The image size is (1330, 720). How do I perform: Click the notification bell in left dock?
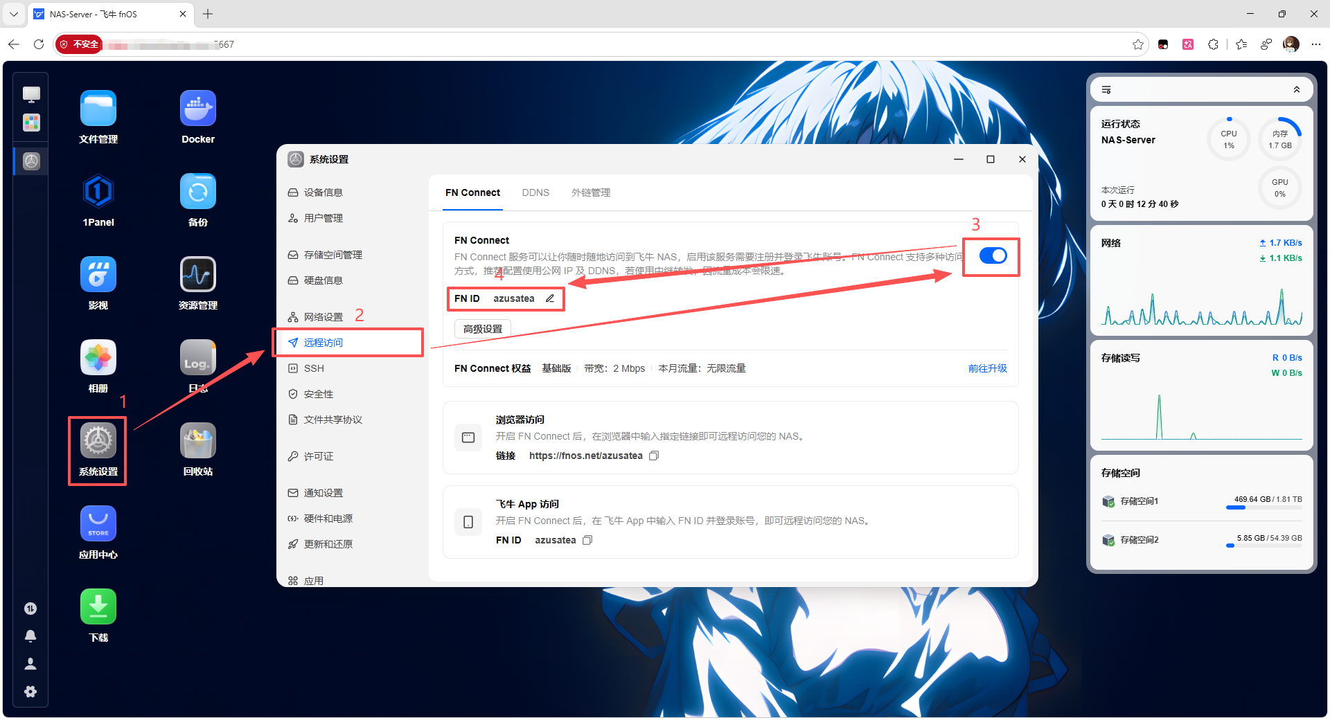tap(30, 636)
